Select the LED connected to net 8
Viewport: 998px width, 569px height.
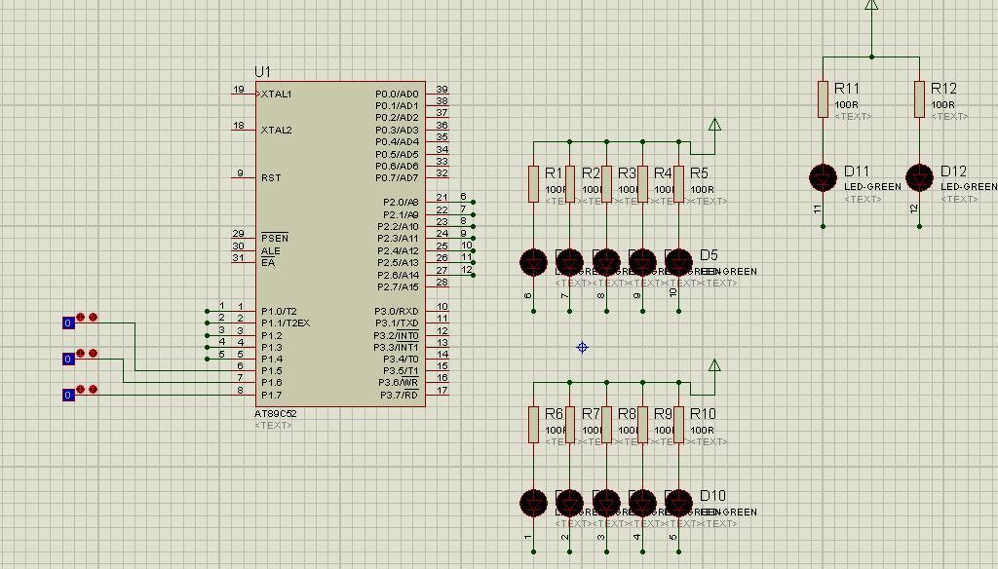click(x=606, y=262)
